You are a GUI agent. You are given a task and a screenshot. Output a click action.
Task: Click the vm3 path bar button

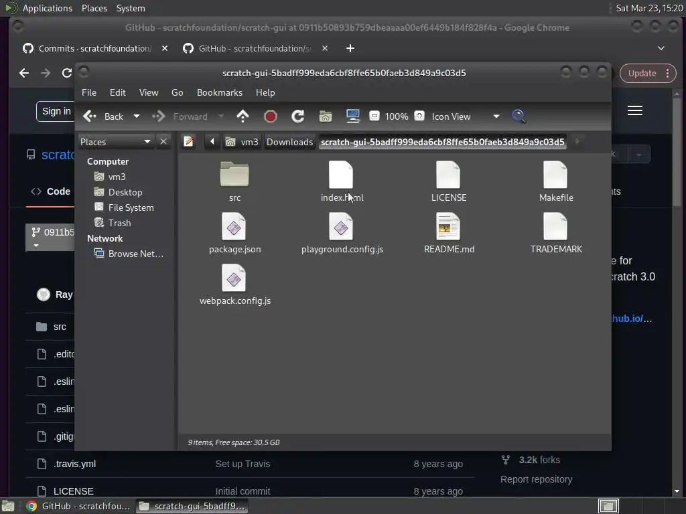pos(241,142)
